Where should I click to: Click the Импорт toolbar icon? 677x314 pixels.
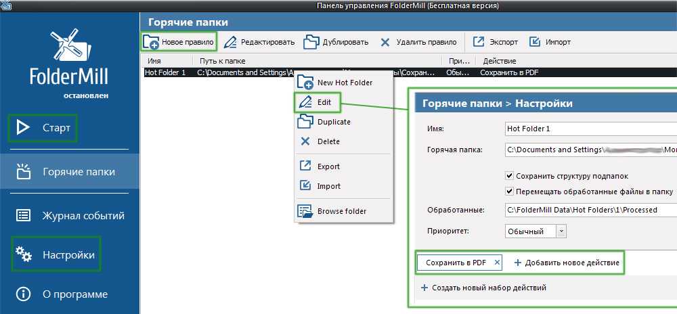coord(535,42)
